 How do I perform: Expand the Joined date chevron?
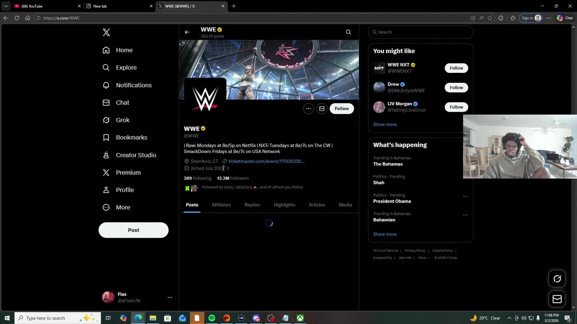[x=228, y=168]
